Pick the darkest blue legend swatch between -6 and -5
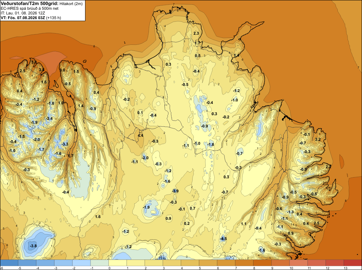The width and height of the screenshot is (362, 270). point(9,263)
